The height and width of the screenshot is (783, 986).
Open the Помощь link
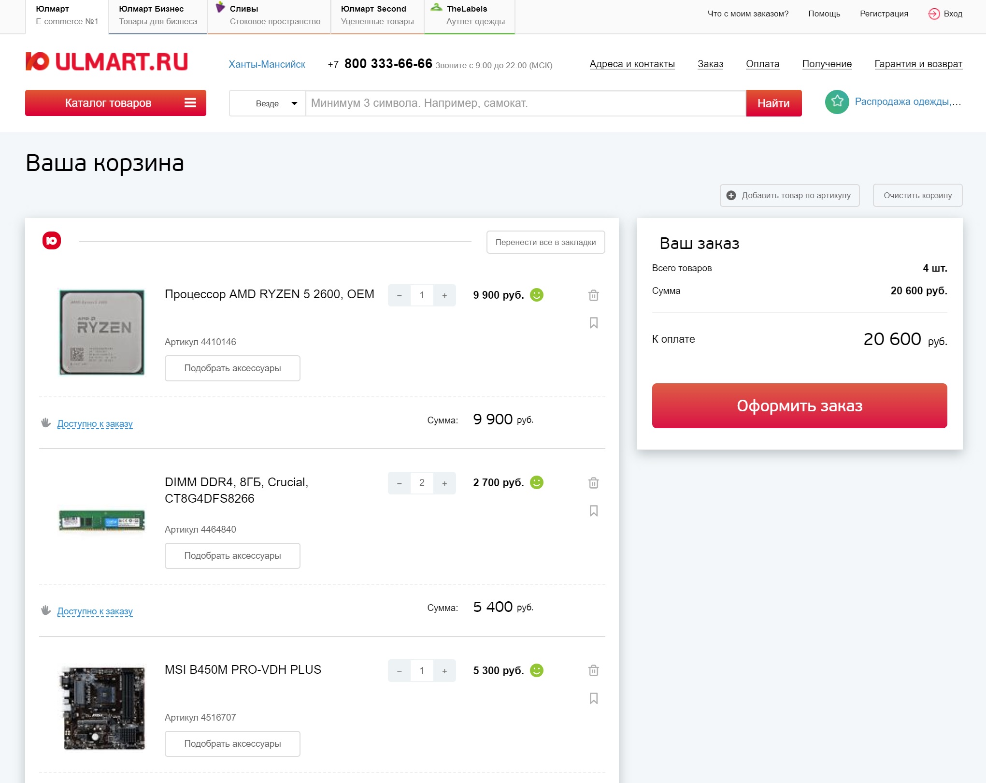pos(824,14)
